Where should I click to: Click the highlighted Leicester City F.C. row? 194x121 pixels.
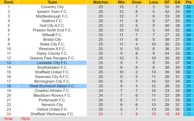(52, 63)
